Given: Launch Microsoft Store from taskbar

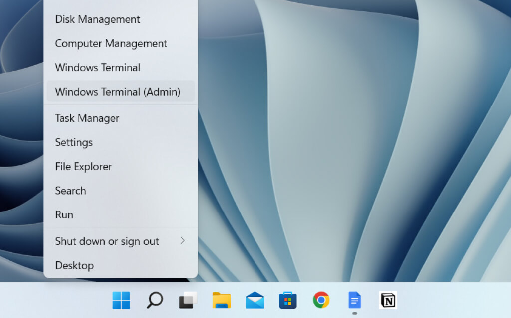Looking at the screenshot, I should 288,300.
